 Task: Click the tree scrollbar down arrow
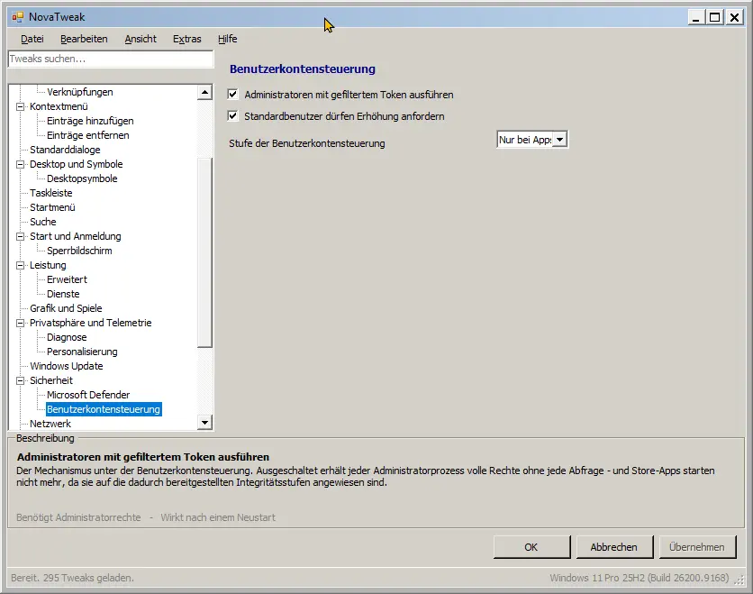click(x=205, y=423)
